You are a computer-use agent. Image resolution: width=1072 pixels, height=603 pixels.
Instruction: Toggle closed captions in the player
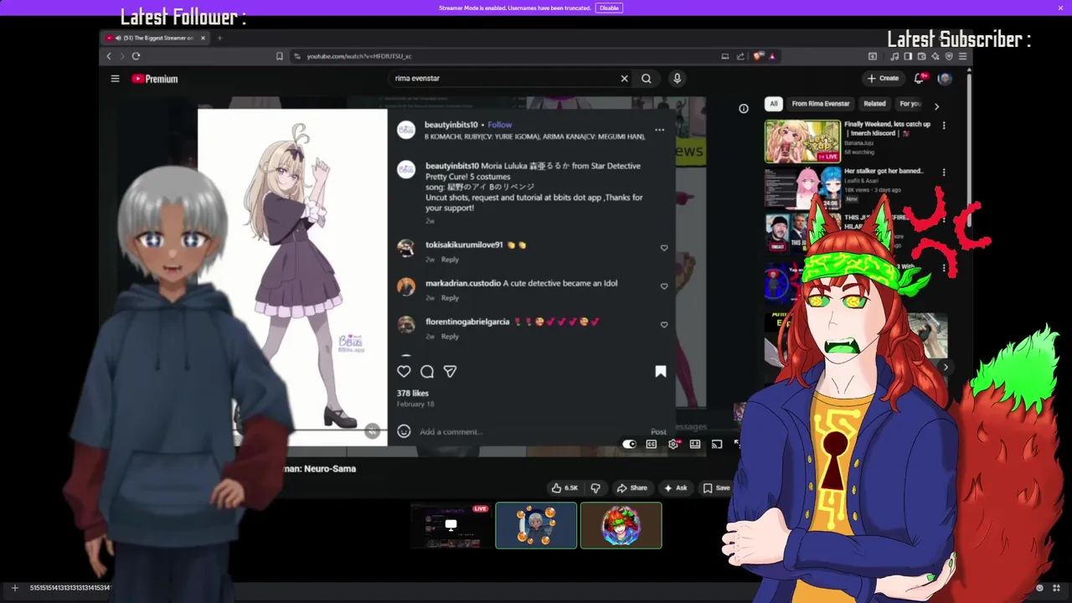point(652,444)
